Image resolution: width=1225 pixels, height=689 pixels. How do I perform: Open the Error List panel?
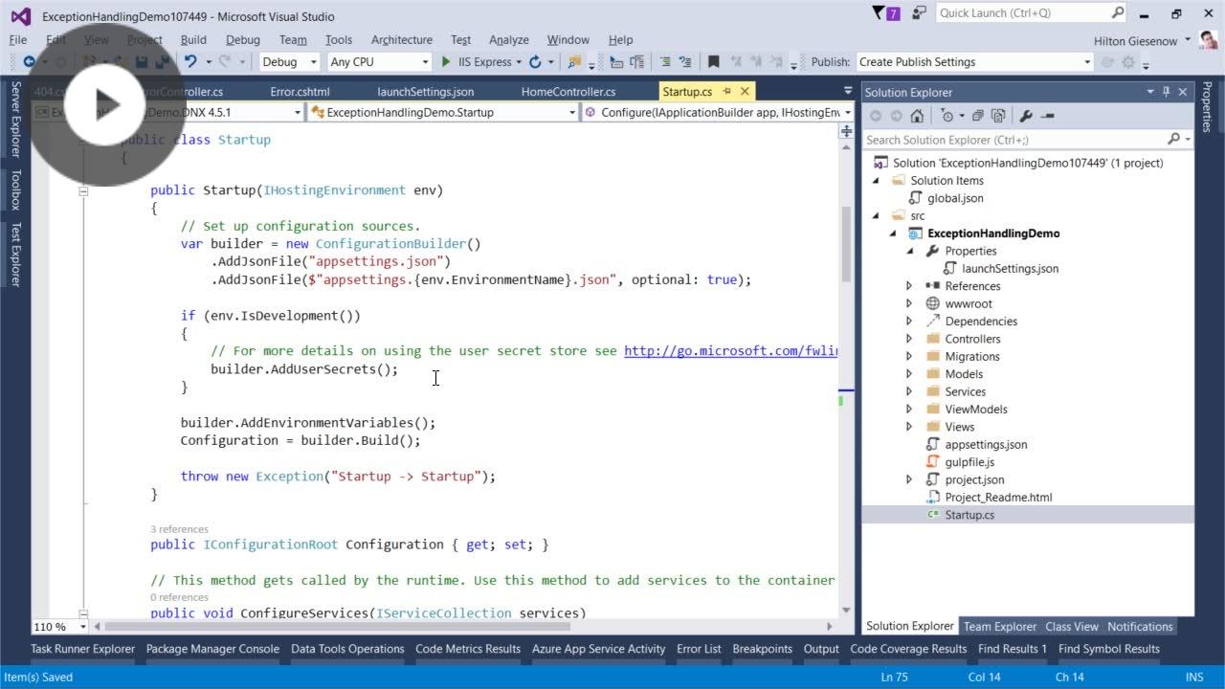699,649
